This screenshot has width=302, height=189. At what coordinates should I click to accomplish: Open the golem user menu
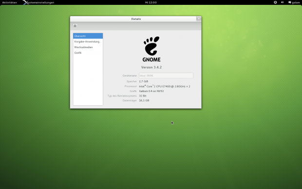click(294, 2)
